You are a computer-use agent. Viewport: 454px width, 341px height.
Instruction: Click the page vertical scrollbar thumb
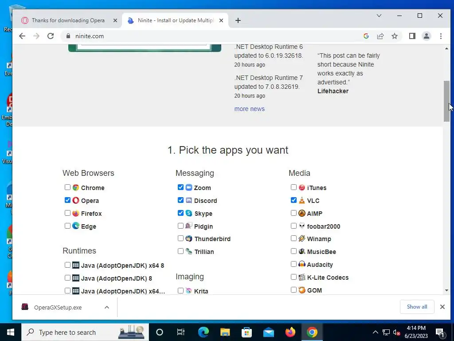click(446, 101)
